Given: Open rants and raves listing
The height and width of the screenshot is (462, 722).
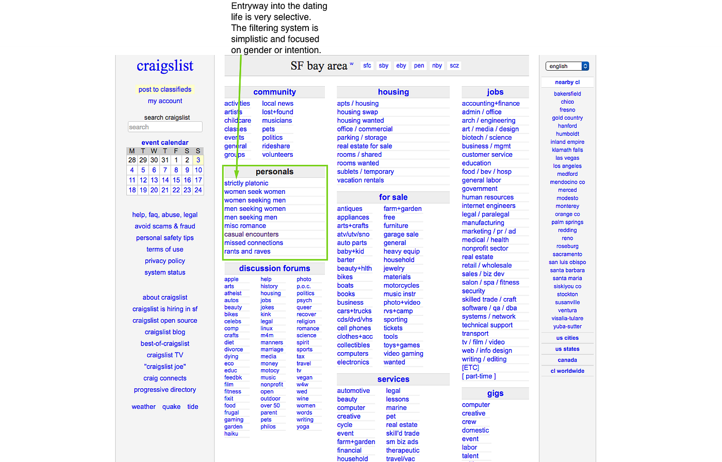Looking at the screenshot, I should [248, 252].
